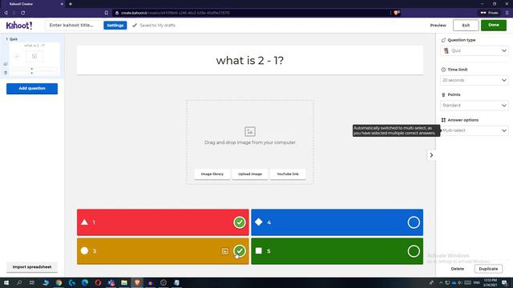Click taskbar clock showing date
The height and width of the screenshot is (288, 513).
tap(490, 282)
